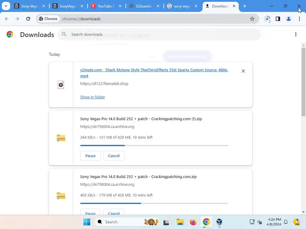This screenshot has width=306, height=229.
Task: Bookmark this page with star icon
Action: point(252,19)
